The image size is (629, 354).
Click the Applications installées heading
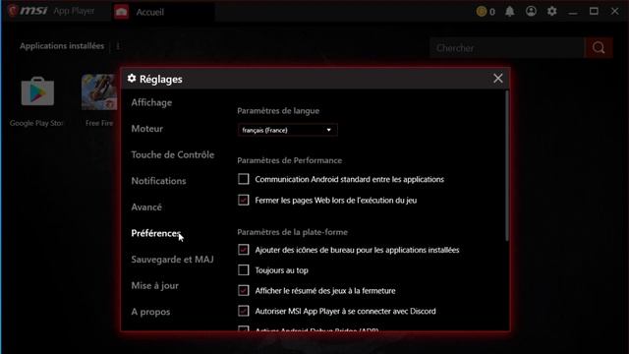(62, 46)
